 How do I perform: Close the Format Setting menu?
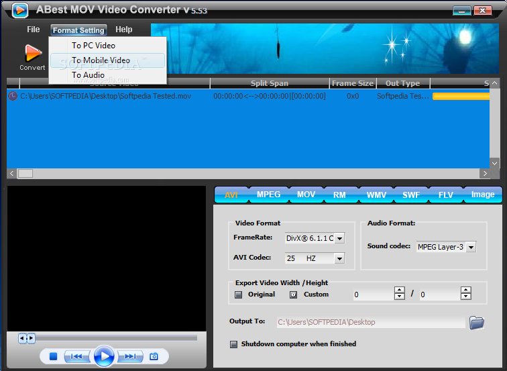coord(78,30)
